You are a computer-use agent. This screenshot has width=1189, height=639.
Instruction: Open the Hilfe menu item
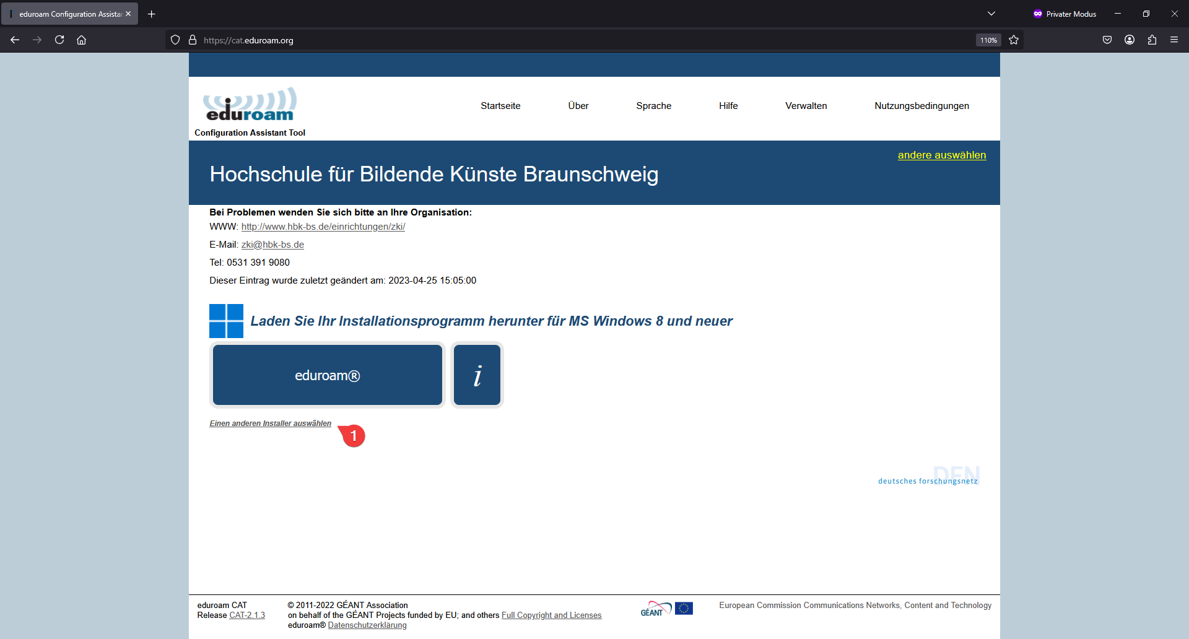click(x=728, y=106)
